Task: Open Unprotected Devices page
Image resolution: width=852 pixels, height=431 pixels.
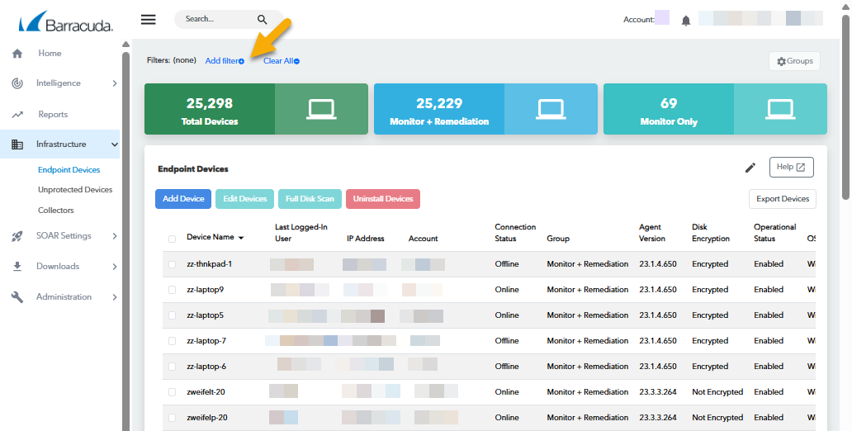Action: pos(75,190)
